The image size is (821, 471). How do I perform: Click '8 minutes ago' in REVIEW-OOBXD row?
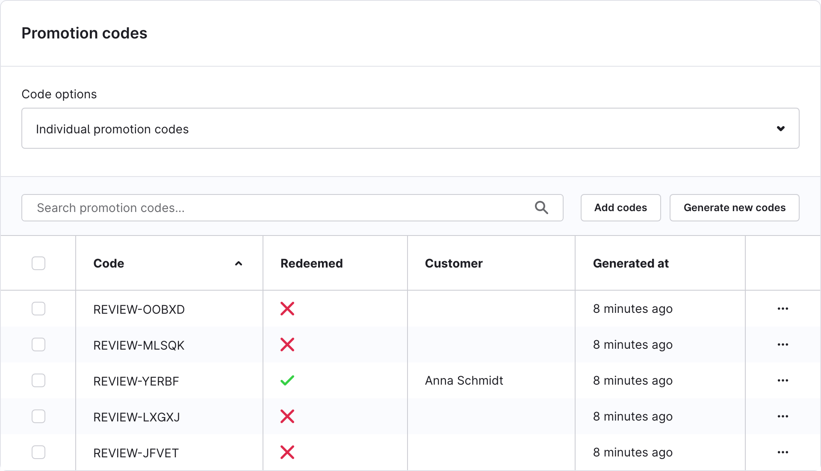pyautogui.click(x=633, y=309)
